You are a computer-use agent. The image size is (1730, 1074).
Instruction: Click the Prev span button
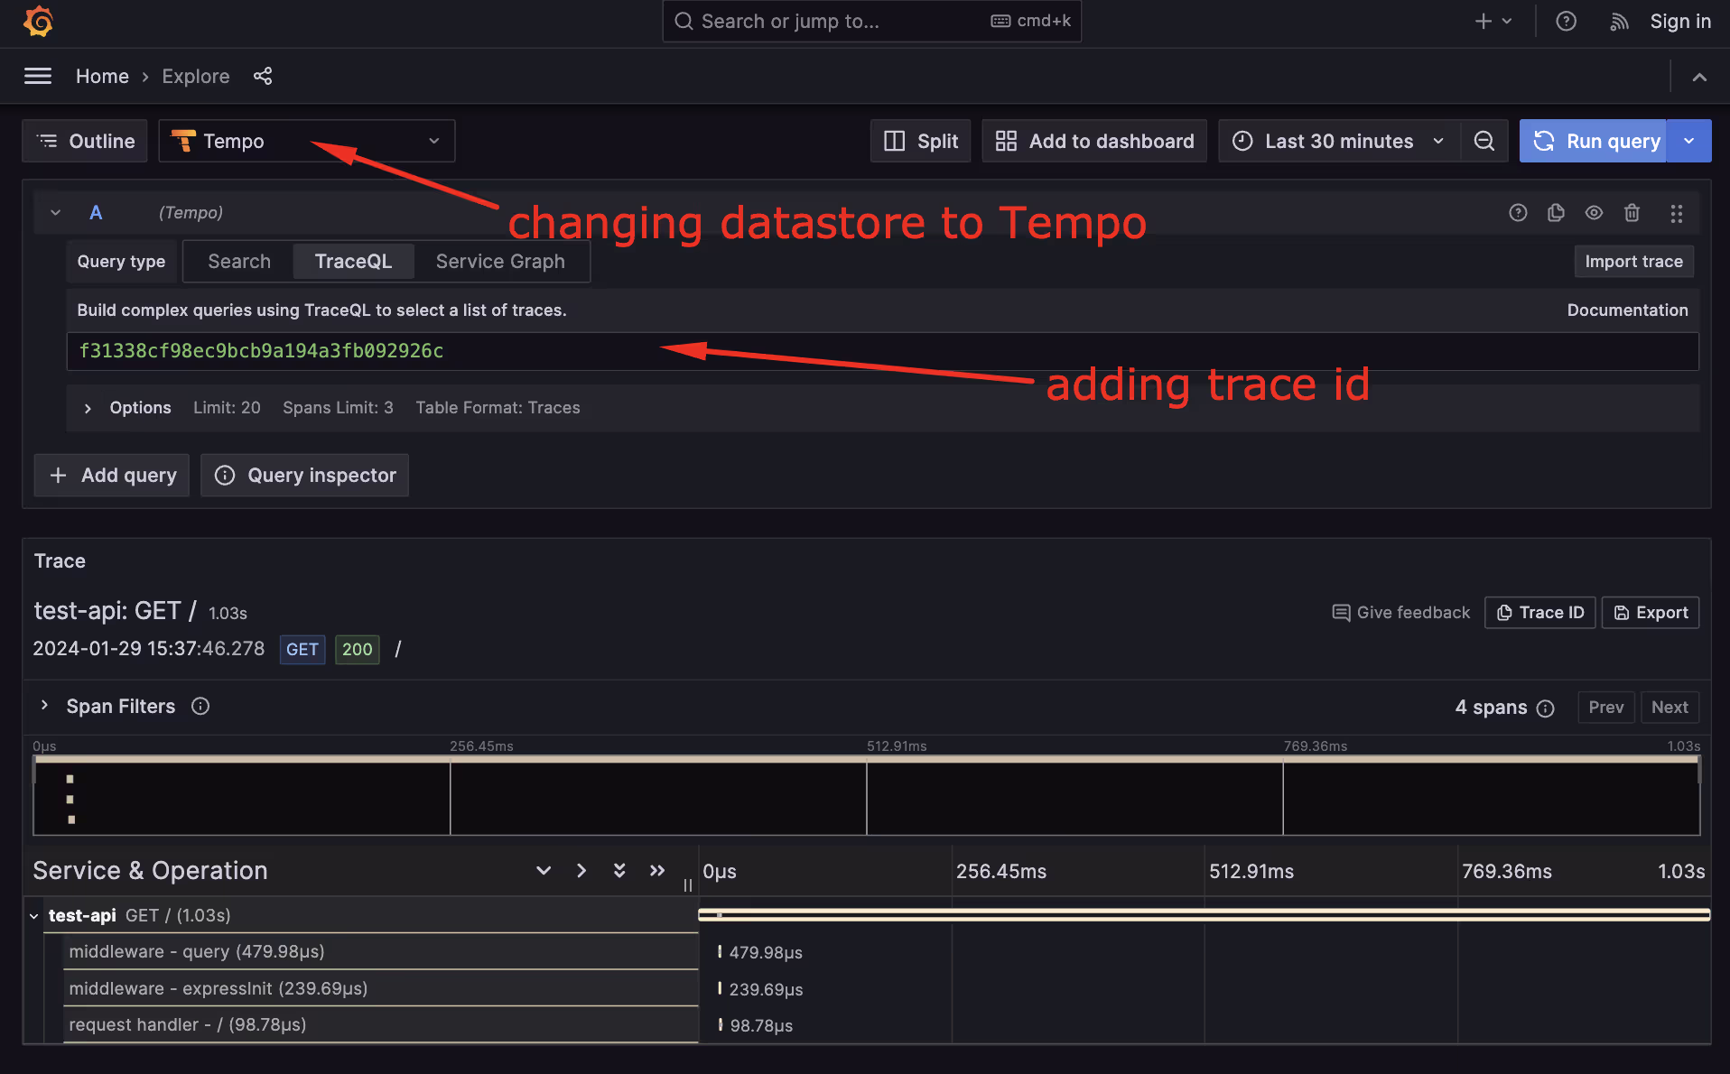coord(1605,708)
